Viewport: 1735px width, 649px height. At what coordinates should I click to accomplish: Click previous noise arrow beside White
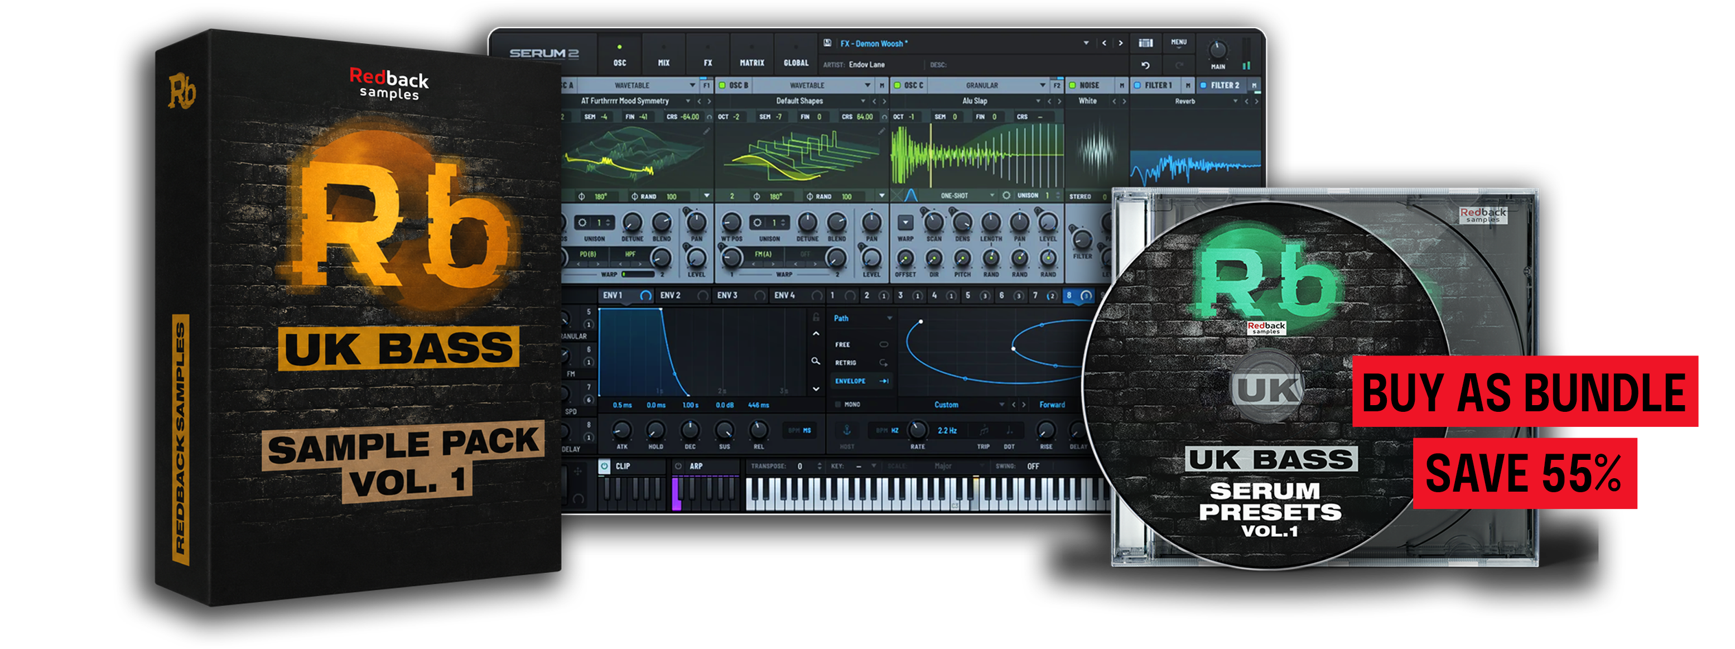point(1114,101)
